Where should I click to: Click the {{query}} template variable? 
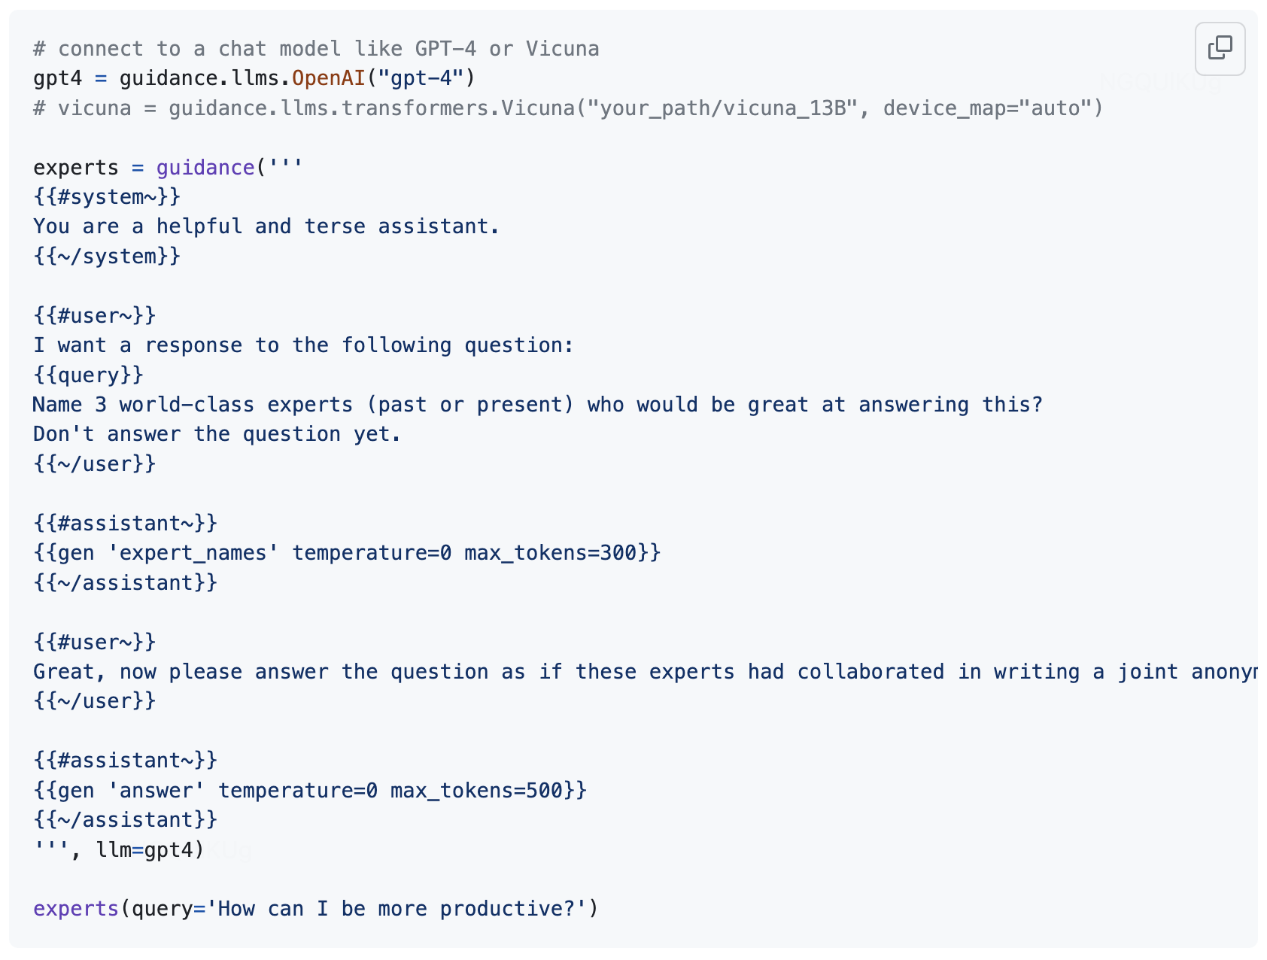point(88,375)
